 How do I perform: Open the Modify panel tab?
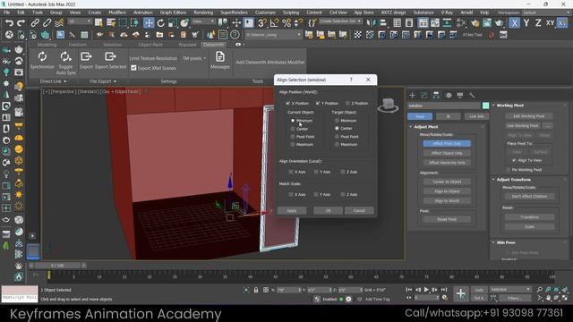point(424,96)
